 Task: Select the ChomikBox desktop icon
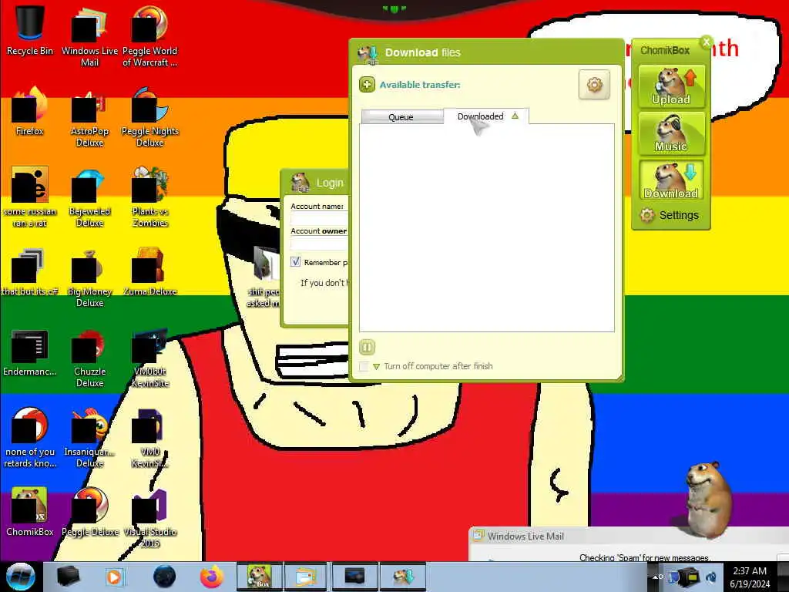pyautogui.click(x=30, y=512)
